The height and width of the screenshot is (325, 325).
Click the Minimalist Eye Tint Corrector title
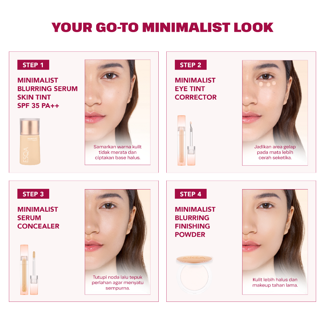click(196, 89)
